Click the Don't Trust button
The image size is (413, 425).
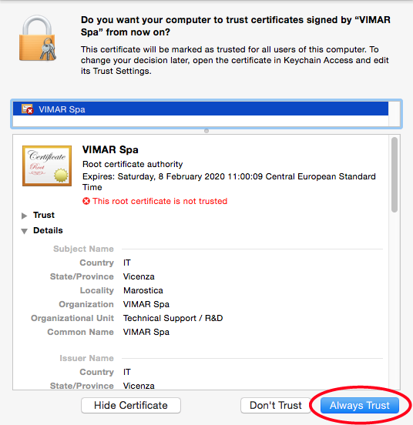tap(276, 405)
